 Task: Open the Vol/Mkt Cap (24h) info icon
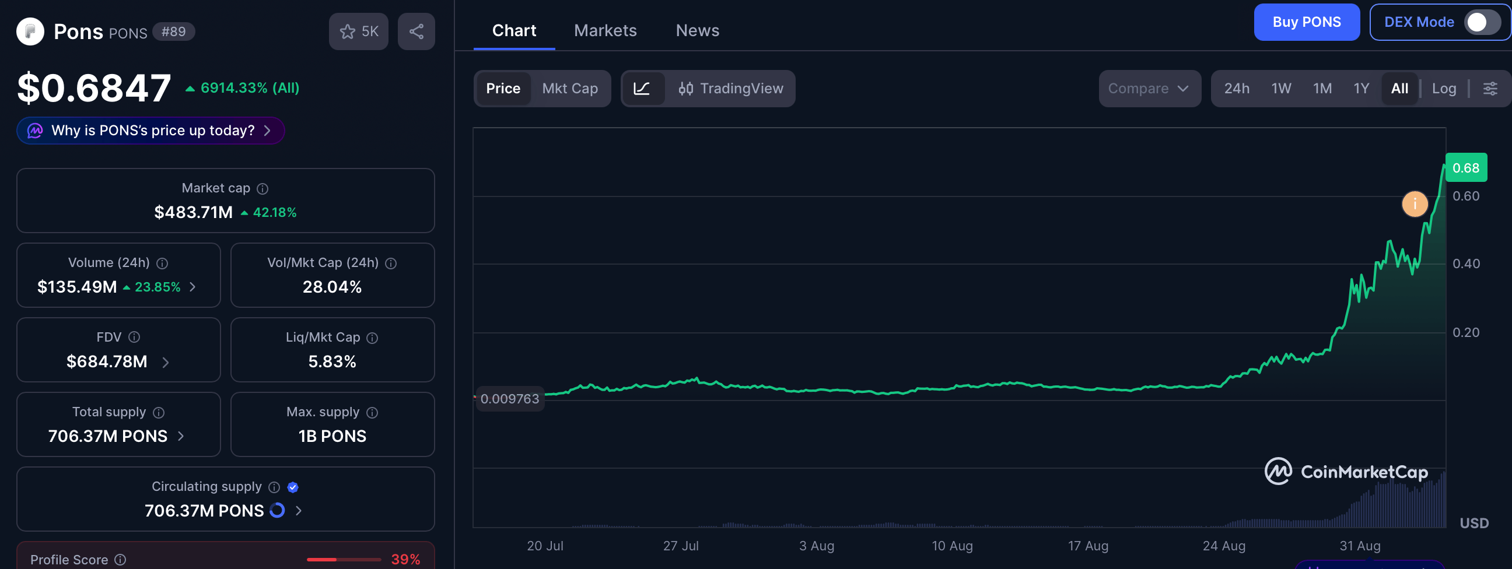(x=391, y=264)
